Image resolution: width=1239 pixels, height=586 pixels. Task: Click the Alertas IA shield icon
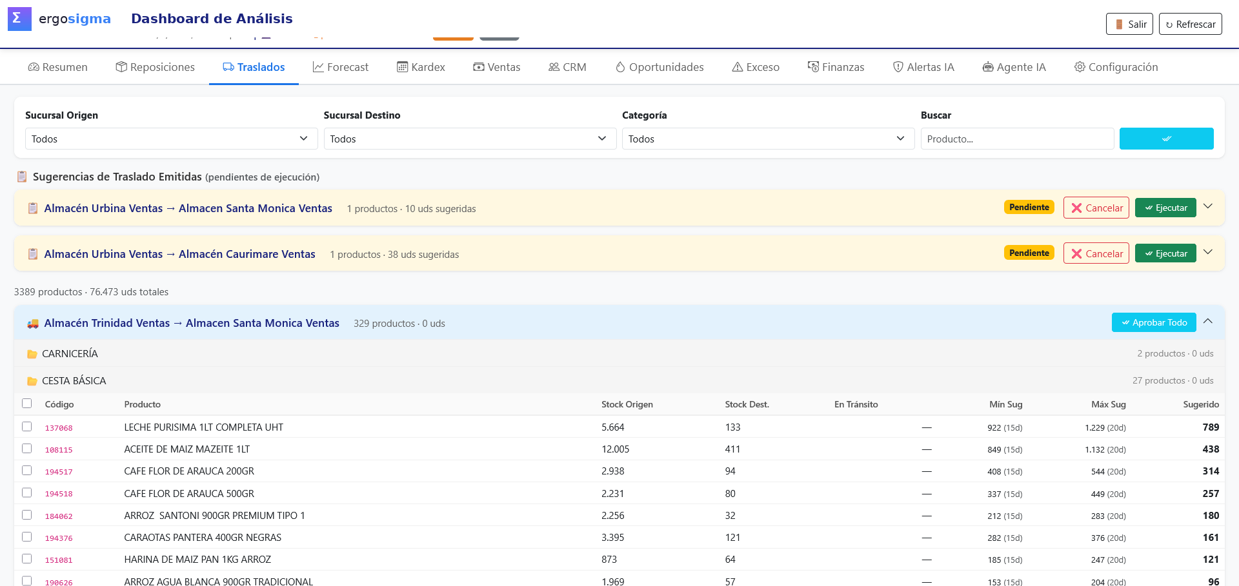898,67
